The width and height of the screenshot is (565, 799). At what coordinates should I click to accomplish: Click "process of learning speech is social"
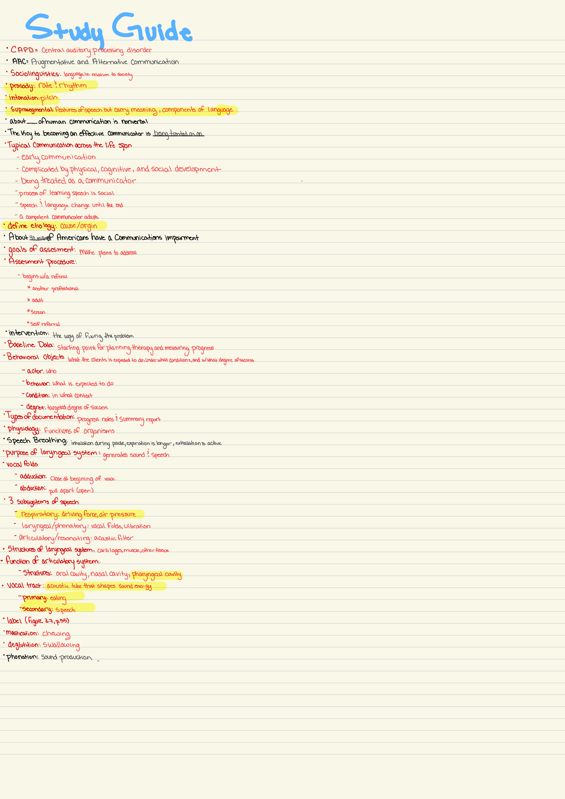[66, 193]
